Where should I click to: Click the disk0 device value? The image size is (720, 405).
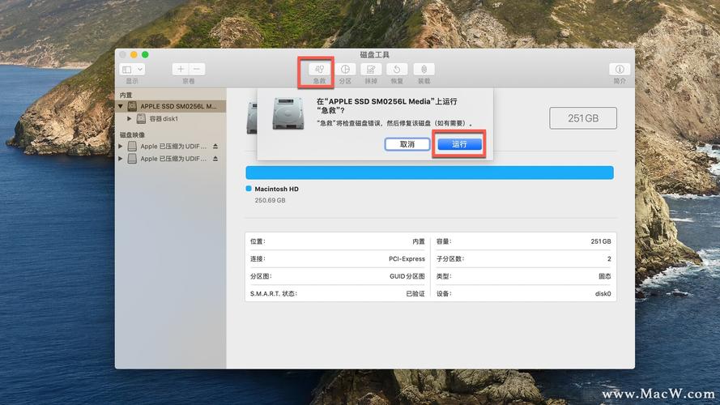click(x=603, y=294)
